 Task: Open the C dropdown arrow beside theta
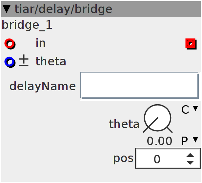tap(195, 108)
